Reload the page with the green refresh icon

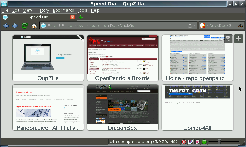[x=24, y=26]
